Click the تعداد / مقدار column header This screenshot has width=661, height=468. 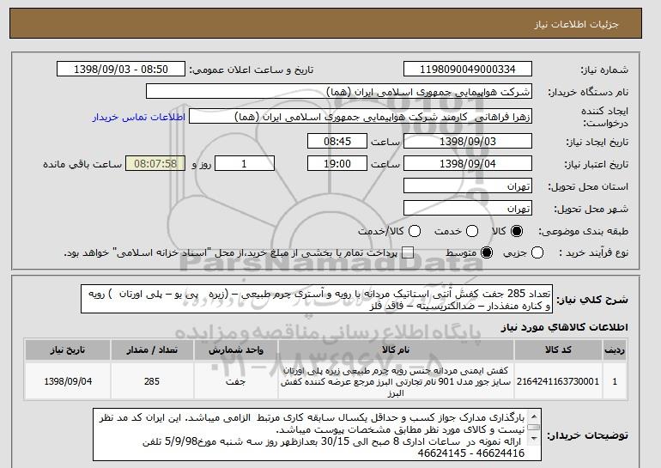[x=152, y=350]
